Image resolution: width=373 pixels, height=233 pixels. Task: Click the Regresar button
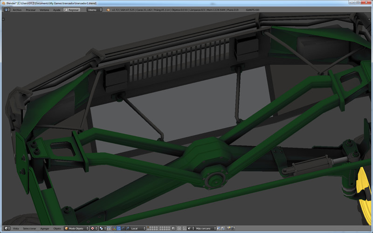click(71, 9)
